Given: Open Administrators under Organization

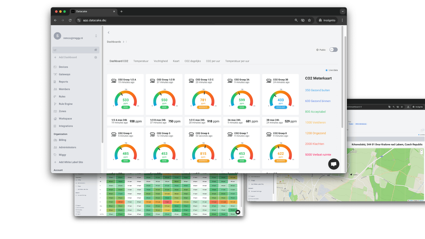Looking at the screenshot, I should click(67, 147).
